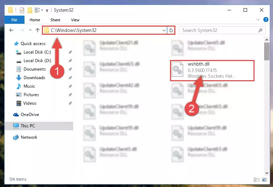The width and height of the screenshot is (273, 187).
Task: Click the scrollbar down arrow
Action: click(267, 173)
